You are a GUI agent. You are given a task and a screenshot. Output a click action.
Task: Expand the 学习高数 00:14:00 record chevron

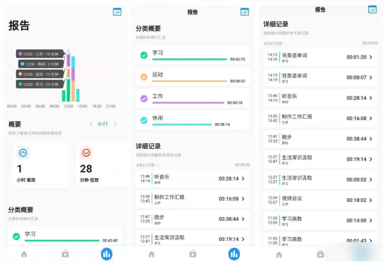[371, 220]
